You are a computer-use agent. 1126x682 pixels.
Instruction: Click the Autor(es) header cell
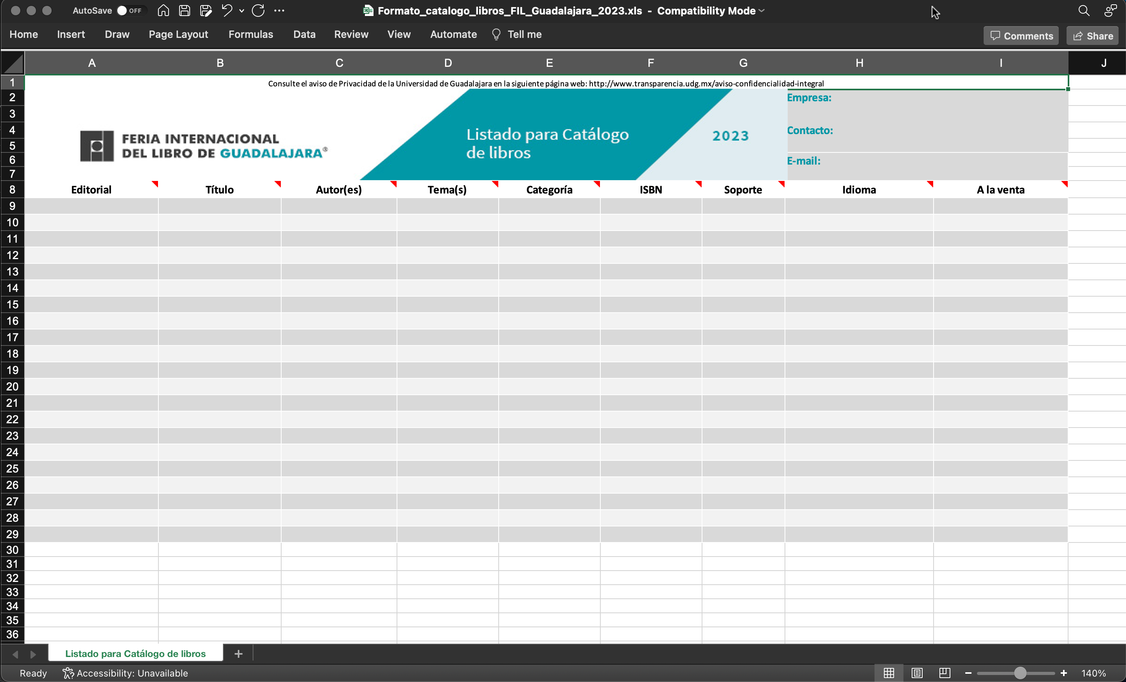coord(339,190)
